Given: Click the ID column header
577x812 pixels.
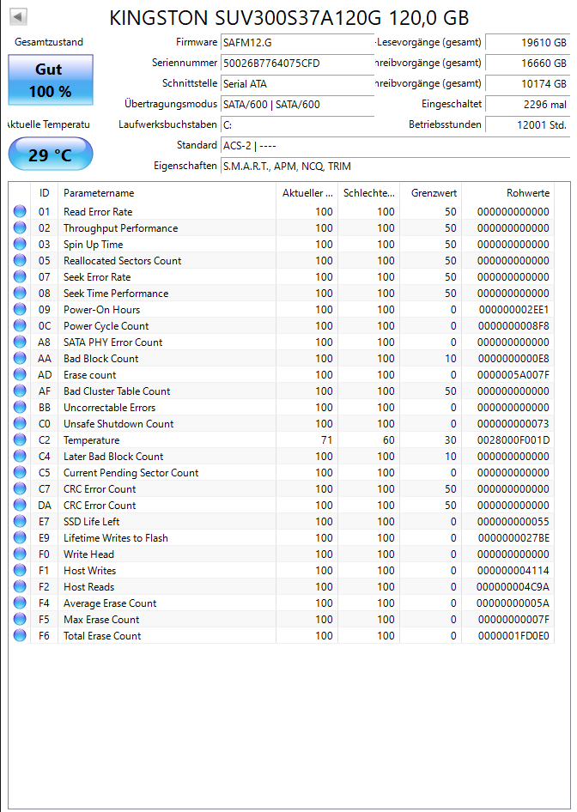Looking at the screenshot, I should pyautogui.click(x=45, y=193).
